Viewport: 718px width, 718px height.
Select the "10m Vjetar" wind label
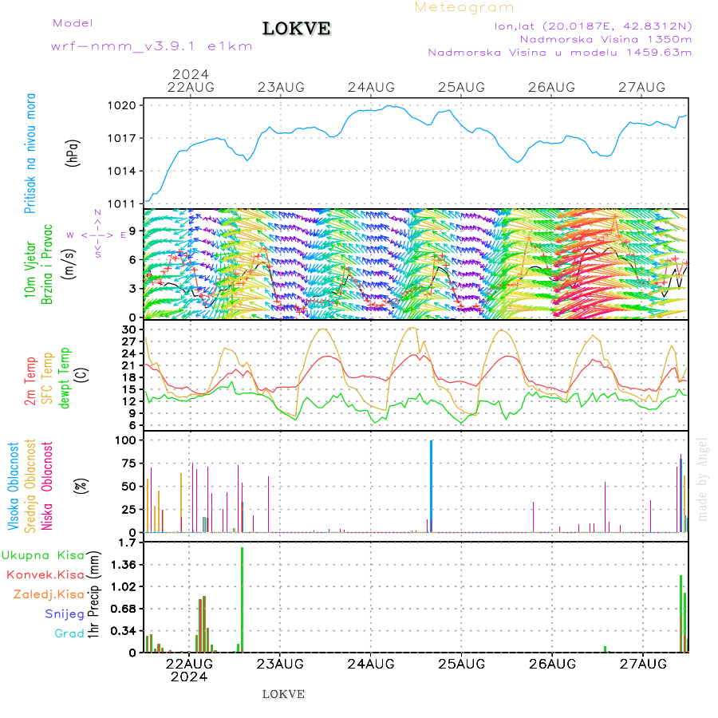pyautogui.click(x=30, y=270)
